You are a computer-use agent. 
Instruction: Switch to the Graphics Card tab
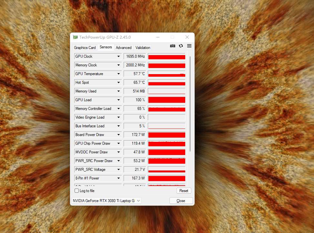85,48
